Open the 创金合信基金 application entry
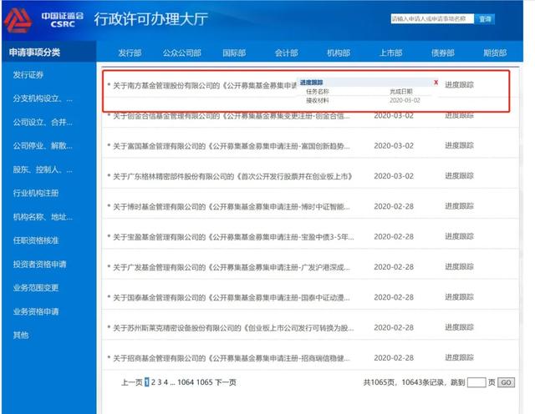The image size is (535, 414). tap(232, 116)
